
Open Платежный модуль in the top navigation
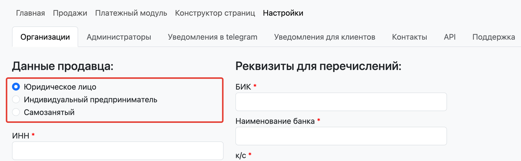coord(131,13)
